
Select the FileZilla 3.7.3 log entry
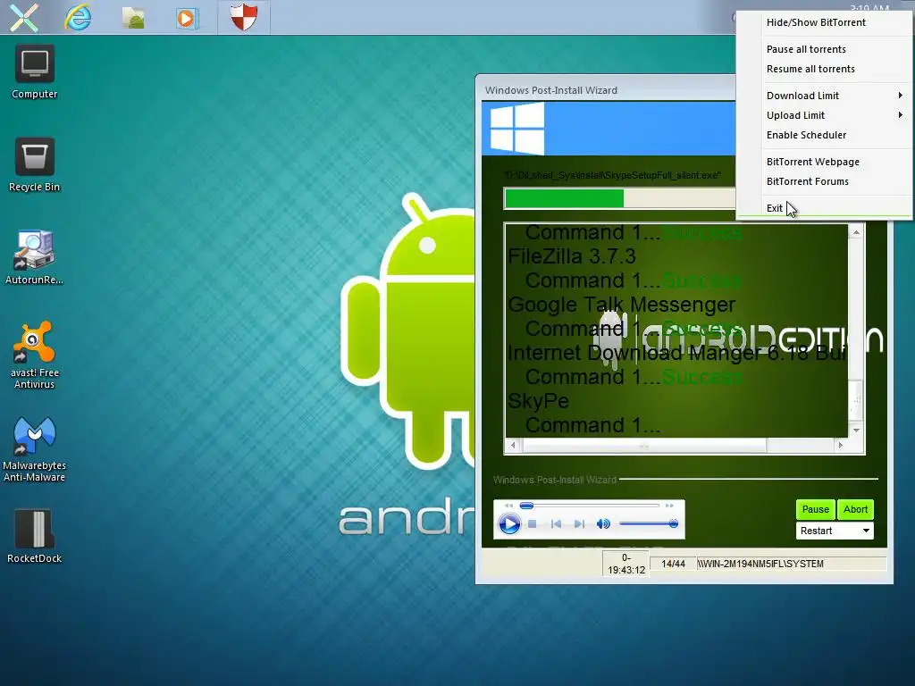click(572, 256)
